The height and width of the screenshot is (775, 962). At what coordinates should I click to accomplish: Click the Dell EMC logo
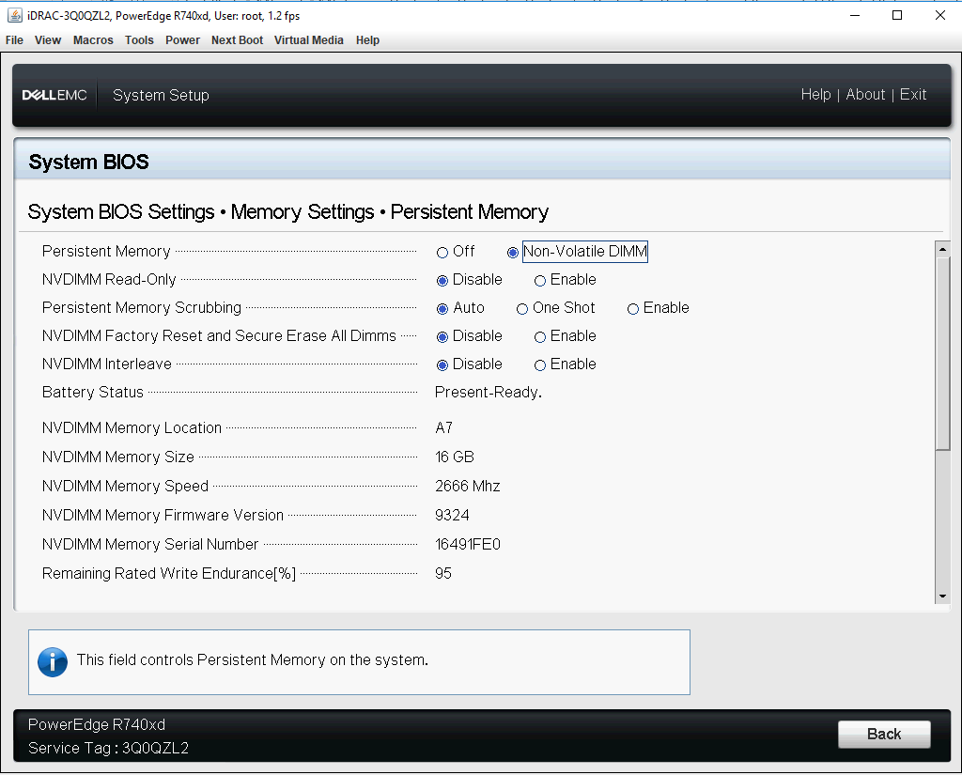coord(54,95)
